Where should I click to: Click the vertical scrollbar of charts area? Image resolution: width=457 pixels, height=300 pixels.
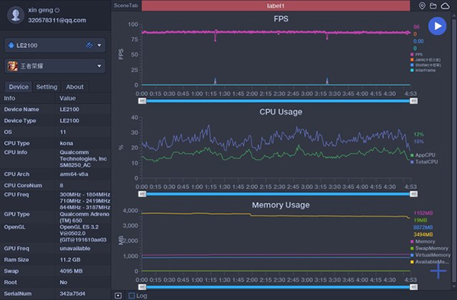click(x=454, y=150)
